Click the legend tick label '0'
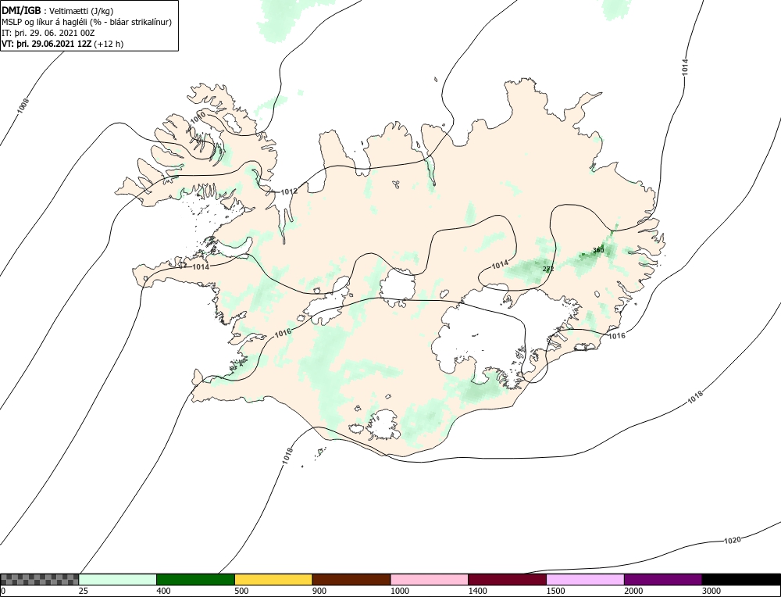 tap(3, 592)
